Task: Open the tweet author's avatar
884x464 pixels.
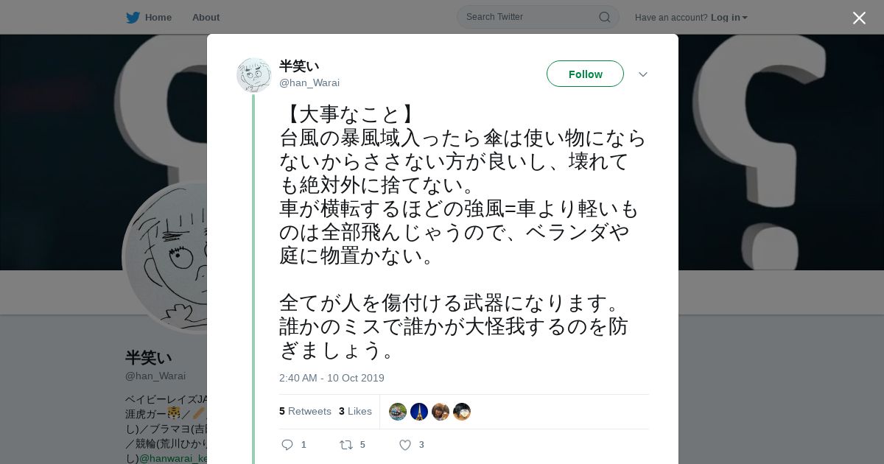Action: [x=254, y=75]
